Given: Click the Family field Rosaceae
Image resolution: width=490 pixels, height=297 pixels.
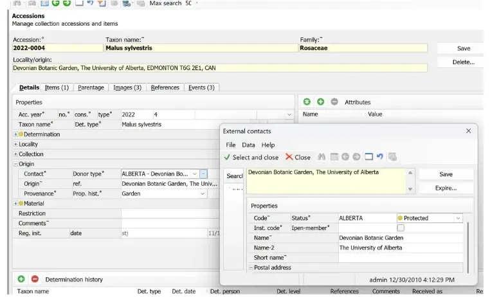Looking at the screenshot, I should 363,48.
